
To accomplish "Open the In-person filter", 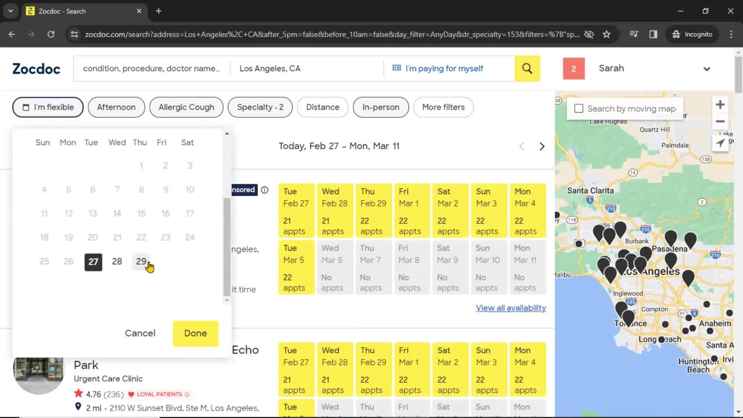I will (x=381, y=107).
